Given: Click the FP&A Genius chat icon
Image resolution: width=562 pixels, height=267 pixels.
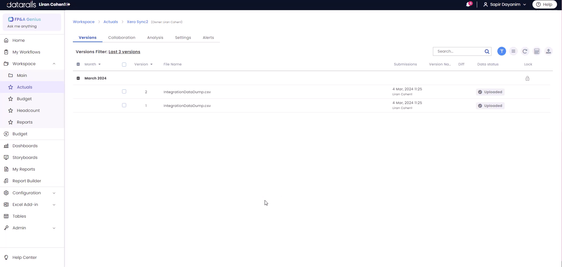Looking at the screenshot, I should pyautogui.click(x=11, y=19).
